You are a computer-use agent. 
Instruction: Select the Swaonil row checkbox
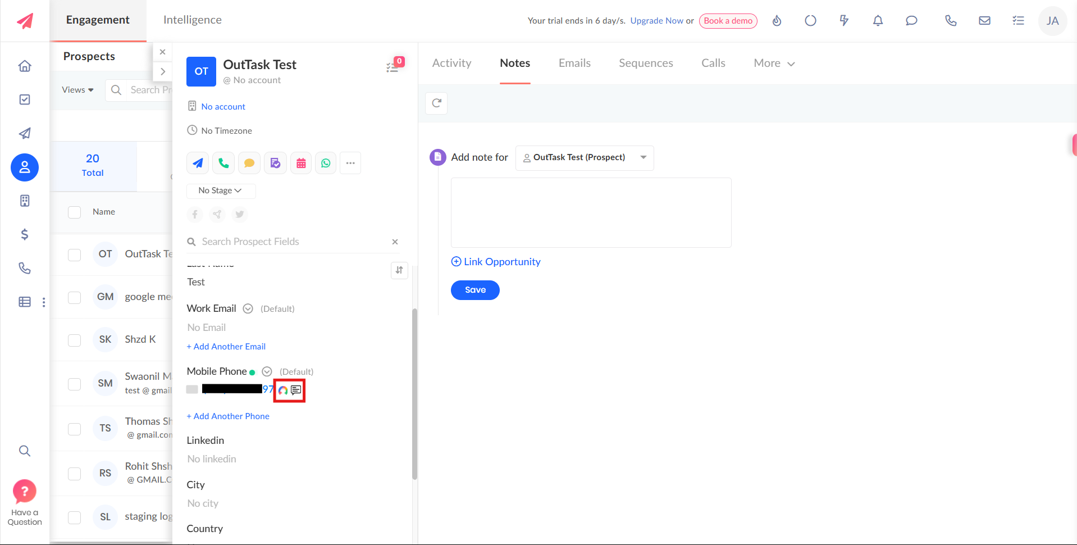click(74, 384)
